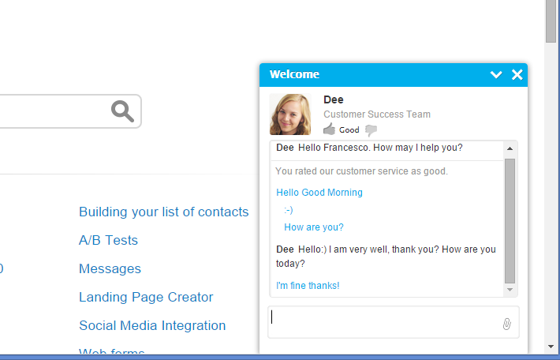The height and width of the screenshot is (360, 560).
Task: Click the chat conversation scrollbar thumb
Action: pyautogui.click(x=510, y=219)
